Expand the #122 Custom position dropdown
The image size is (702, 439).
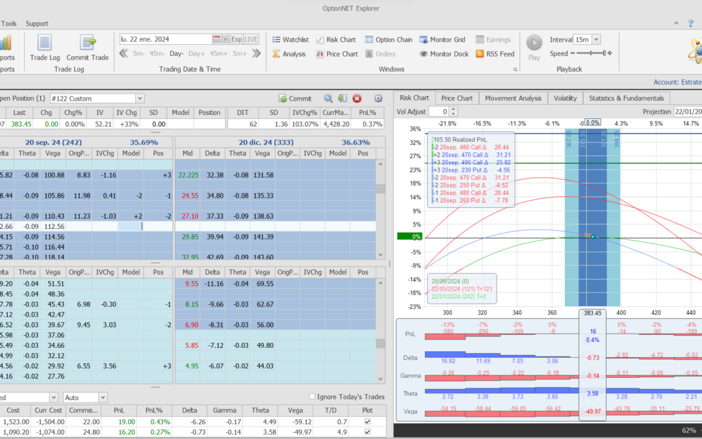tap(140, 98)
